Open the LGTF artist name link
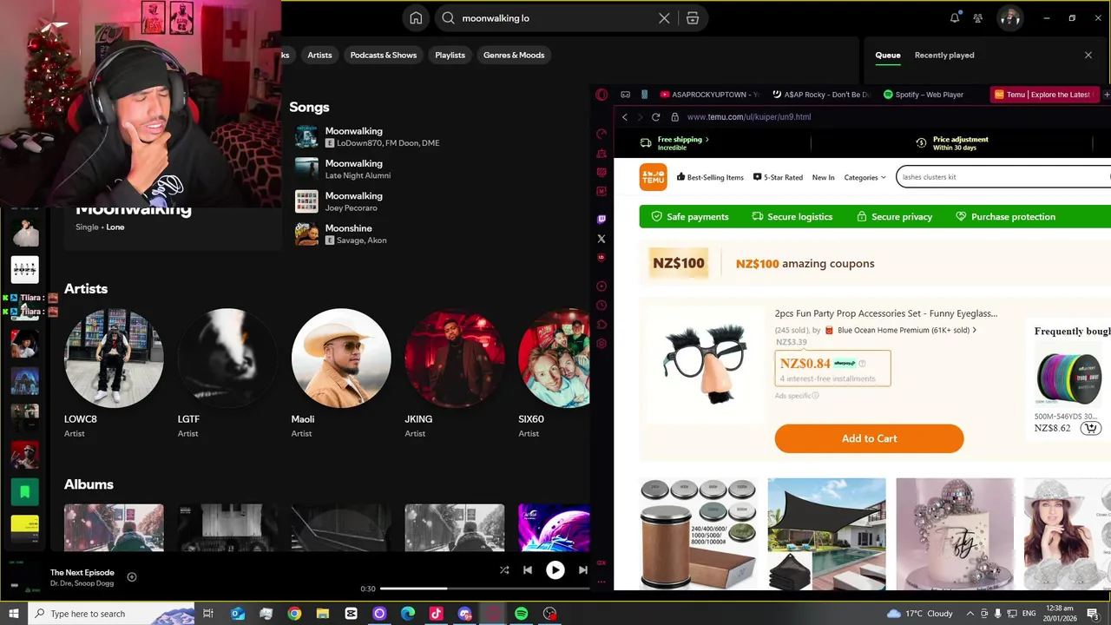 (188, 419)
